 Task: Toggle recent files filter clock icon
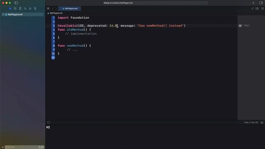pos(40,147)
